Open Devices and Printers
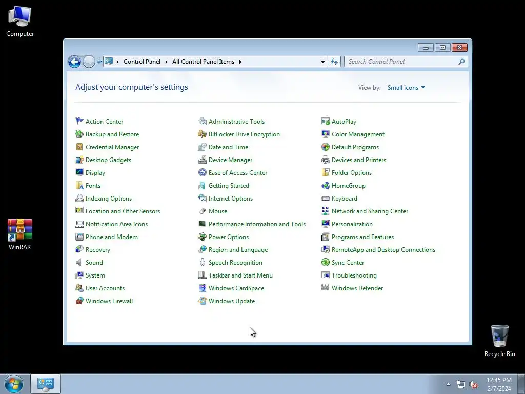This screenshot has height=394, width=525. [x=358, y=160]
